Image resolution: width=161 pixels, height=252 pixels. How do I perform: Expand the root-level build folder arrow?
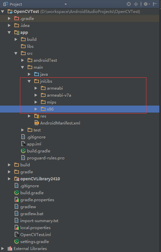pos(9,165)
